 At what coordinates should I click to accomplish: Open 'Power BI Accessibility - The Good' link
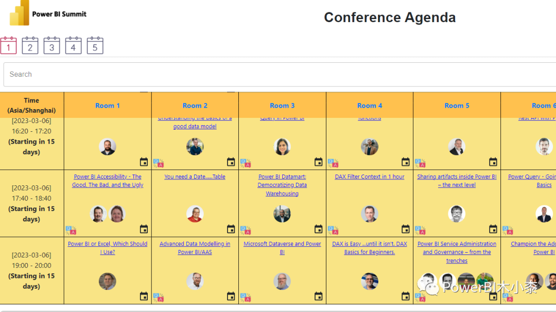click(x=108, y=181)
